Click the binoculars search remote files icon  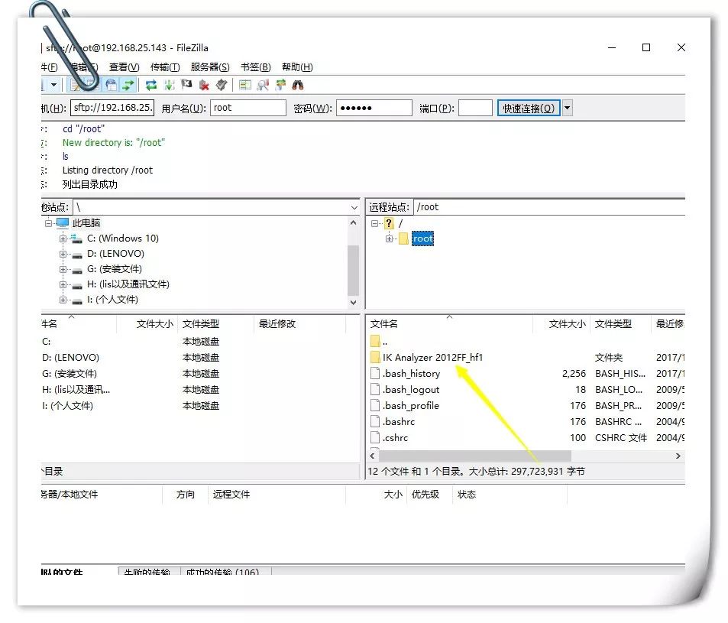[x=299, y=85]
